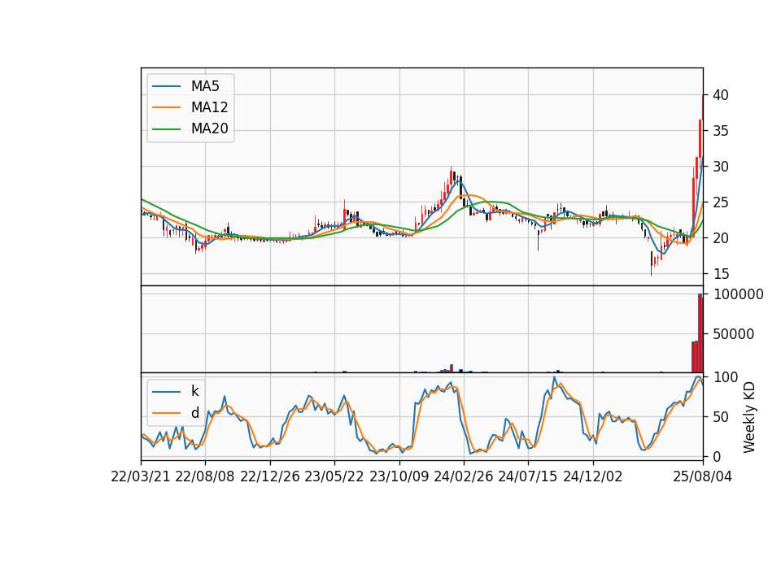Viewport: 781px width, 561px height.
Task: Click the 22/08/08 date label
Action: 205,477
